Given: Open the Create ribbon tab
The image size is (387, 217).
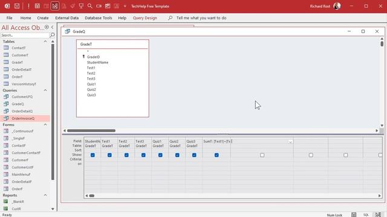Looking at the screenshot, I should [43, 18].
